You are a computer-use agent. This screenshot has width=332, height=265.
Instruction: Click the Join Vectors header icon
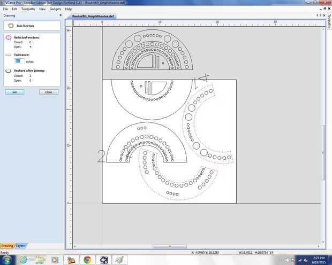[11, 26]
